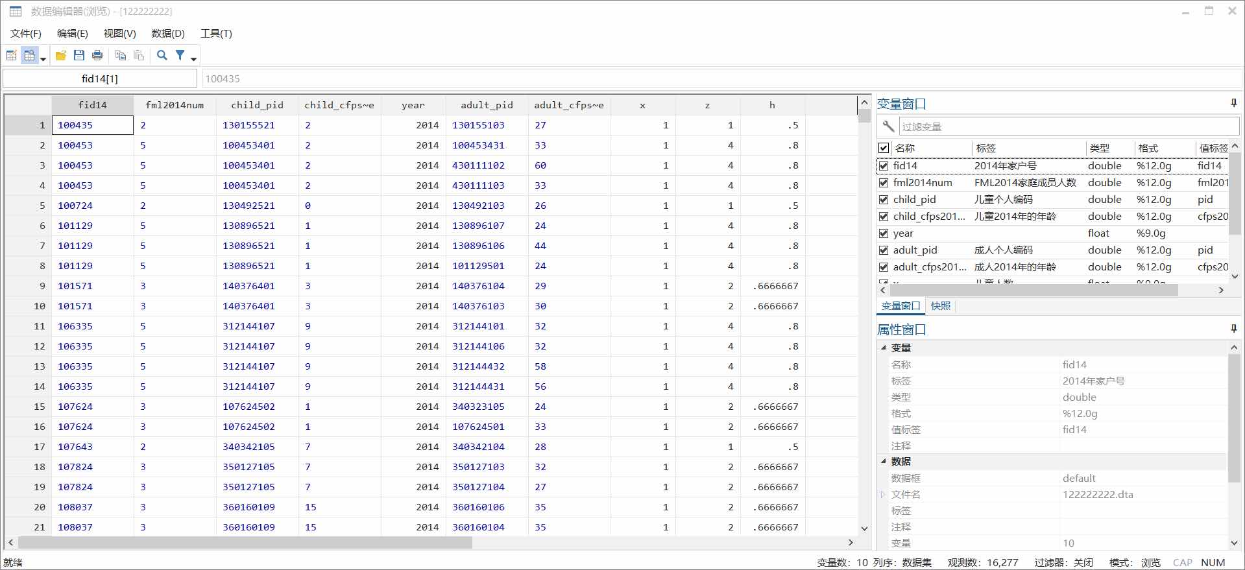Screen dimensions: 1245x570
Task: Uncheck the fid14 variable checkbox
Action: [x=884, y=166]
